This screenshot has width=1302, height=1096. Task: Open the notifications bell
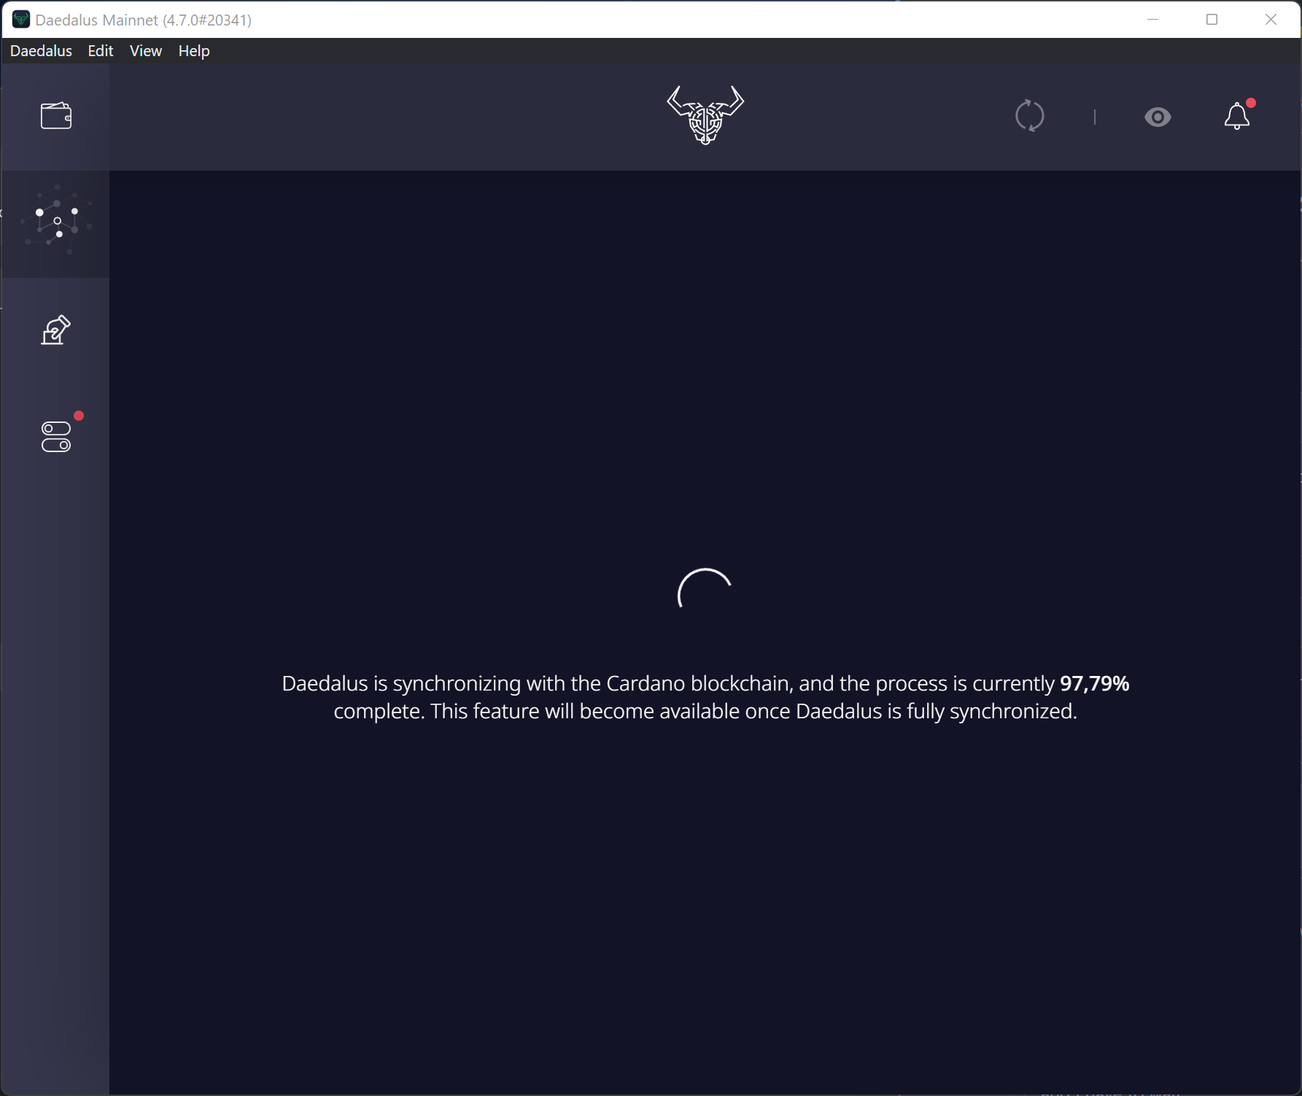click(x=1236, y=117)
